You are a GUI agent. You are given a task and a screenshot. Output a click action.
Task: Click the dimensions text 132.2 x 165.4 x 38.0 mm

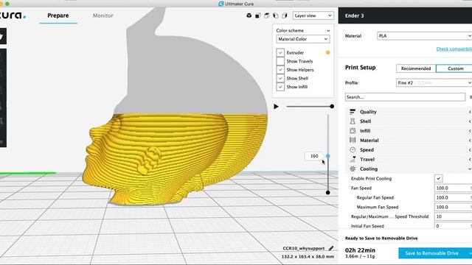(x=308, y=257)
